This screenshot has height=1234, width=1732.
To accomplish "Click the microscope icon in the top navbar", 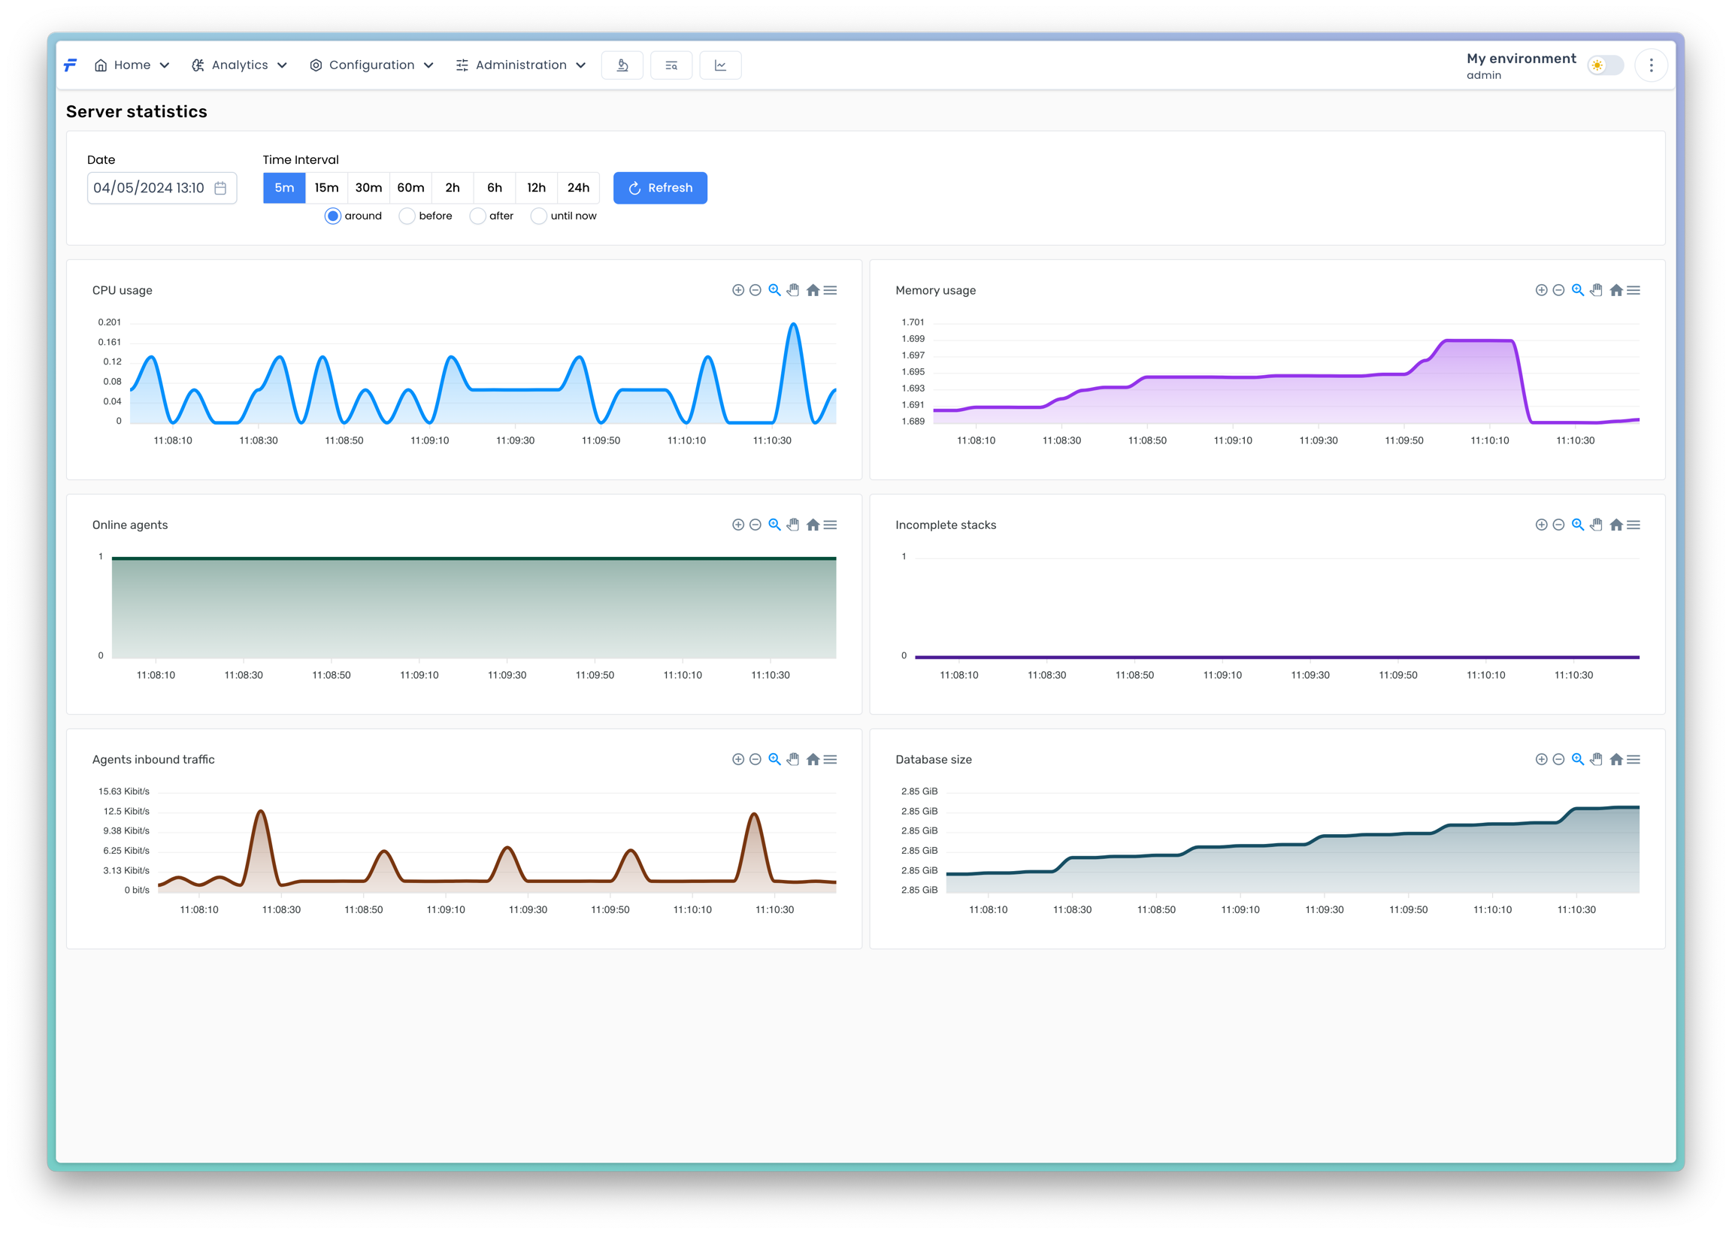I will coord(622,65).
